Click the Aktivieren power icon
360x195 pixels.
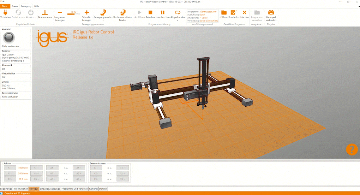(x=30, y=13)
